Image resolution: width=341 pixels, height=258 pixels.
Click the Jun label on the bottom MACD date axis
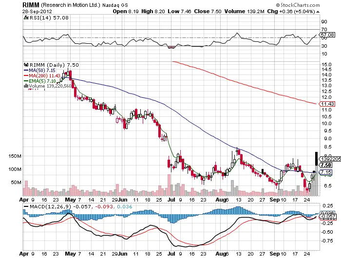(x=123, y=254)
